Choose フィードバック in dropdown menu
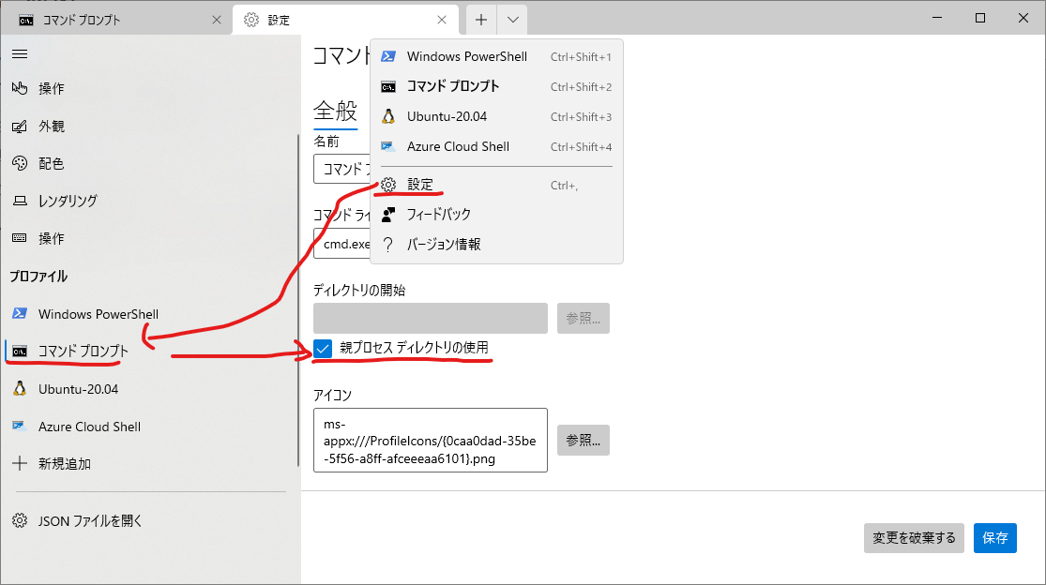The height and width of the screenshot is (585, 1046). click(x=496, y=215)
